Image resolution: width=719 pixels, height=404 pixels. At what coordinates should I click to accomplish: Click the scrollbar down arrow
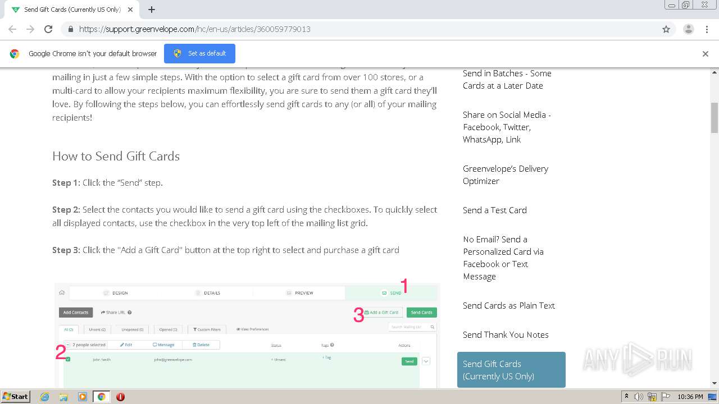pos(715,383)
